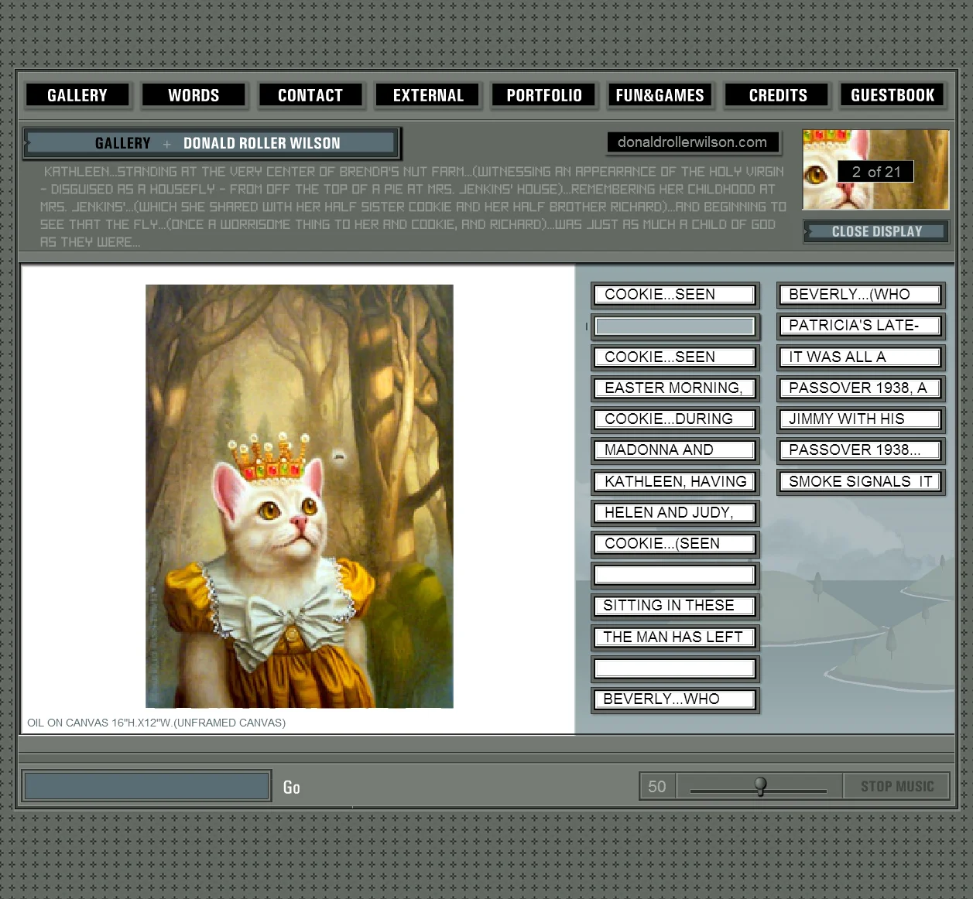Select PASSOVER 1938, A painting entry
973x899 pixels.
[x=860, y=388]
